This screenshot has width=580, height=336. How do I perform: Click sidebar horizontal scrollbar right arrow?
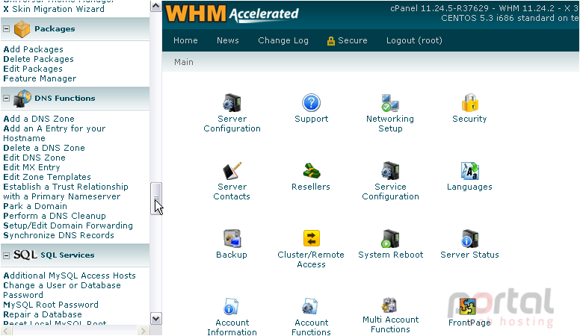click(x=143, y=331)
